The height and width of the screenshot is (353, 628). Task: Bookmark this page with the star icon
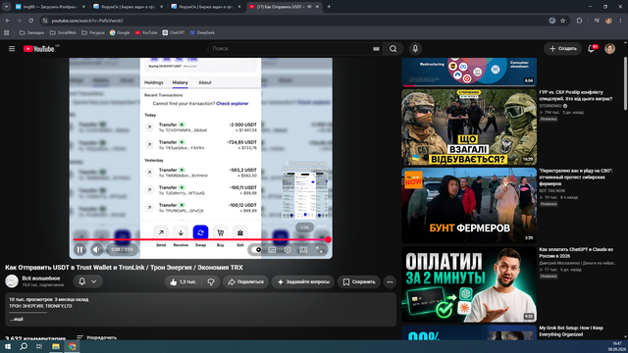pos(562,21)
